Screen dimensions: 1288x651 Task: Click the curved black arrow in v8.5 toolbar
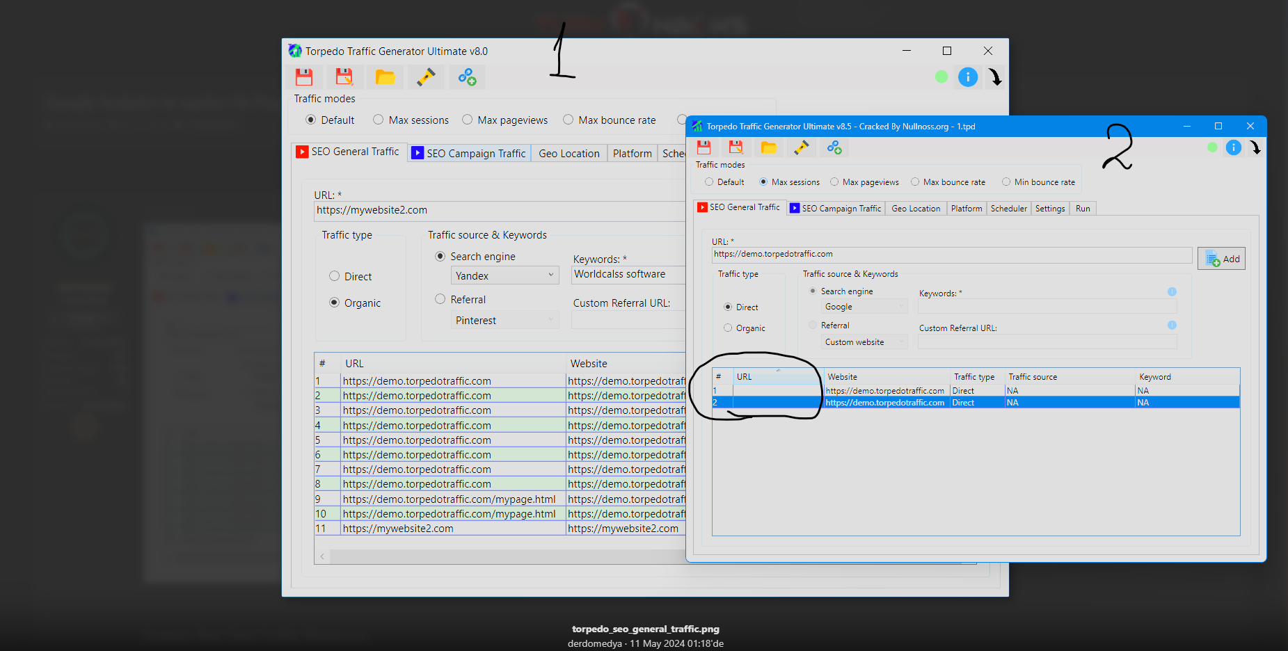[1255, 147]
